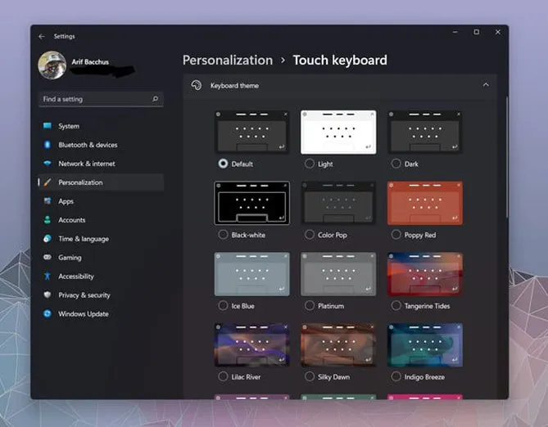Collapse the Keyboard theme section chevron
This screenshot has width=548, height=427.
click(x=486, y=85)
